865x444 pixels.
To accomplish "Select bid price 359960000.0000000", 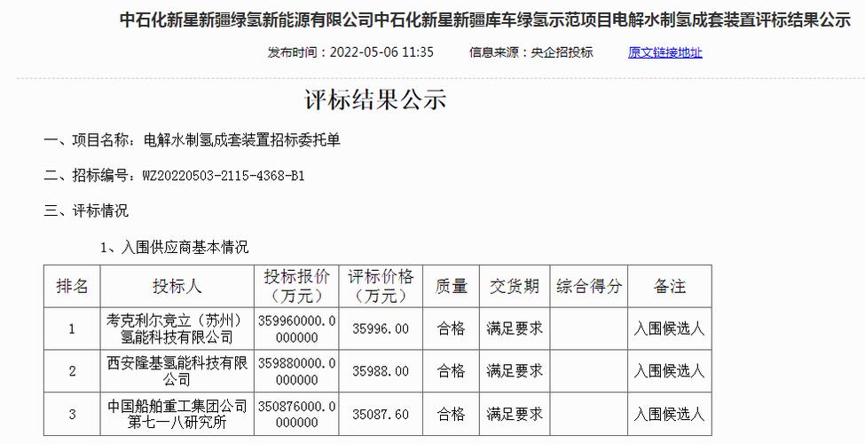I will pos(296,329).
